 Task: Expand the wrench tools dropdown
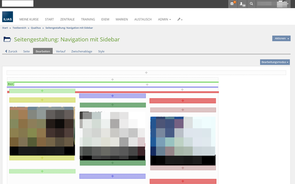[180, 19]
